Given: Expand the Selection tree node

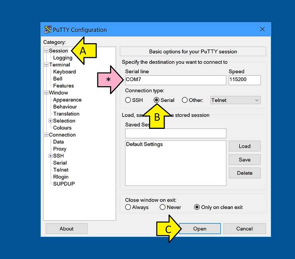Looking at the screenshot, I should coord(50,121).
